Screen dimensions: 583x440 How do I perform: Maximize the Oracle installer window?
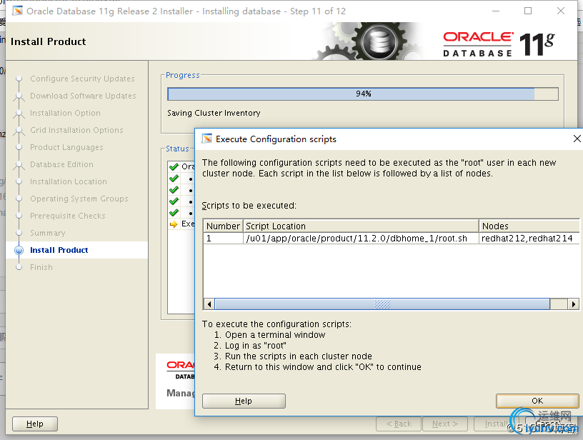coord(528,11)
